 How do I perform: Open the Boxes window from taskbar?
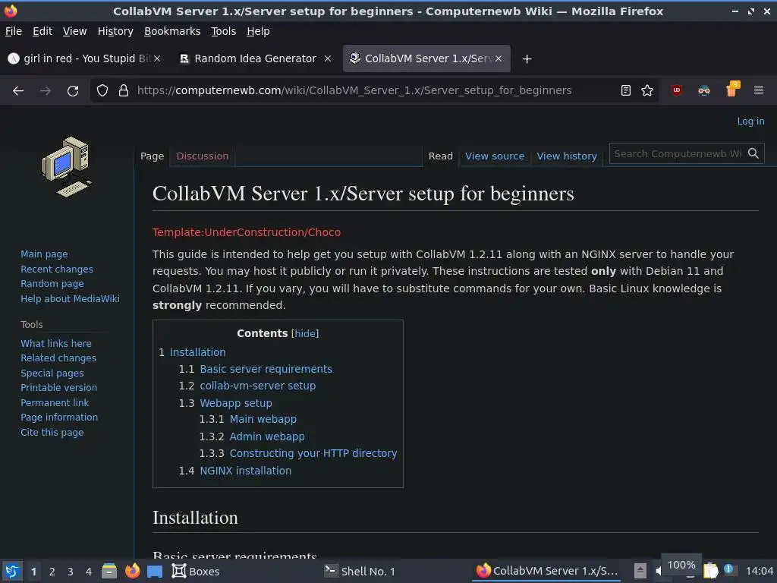[x=196, y=572]
